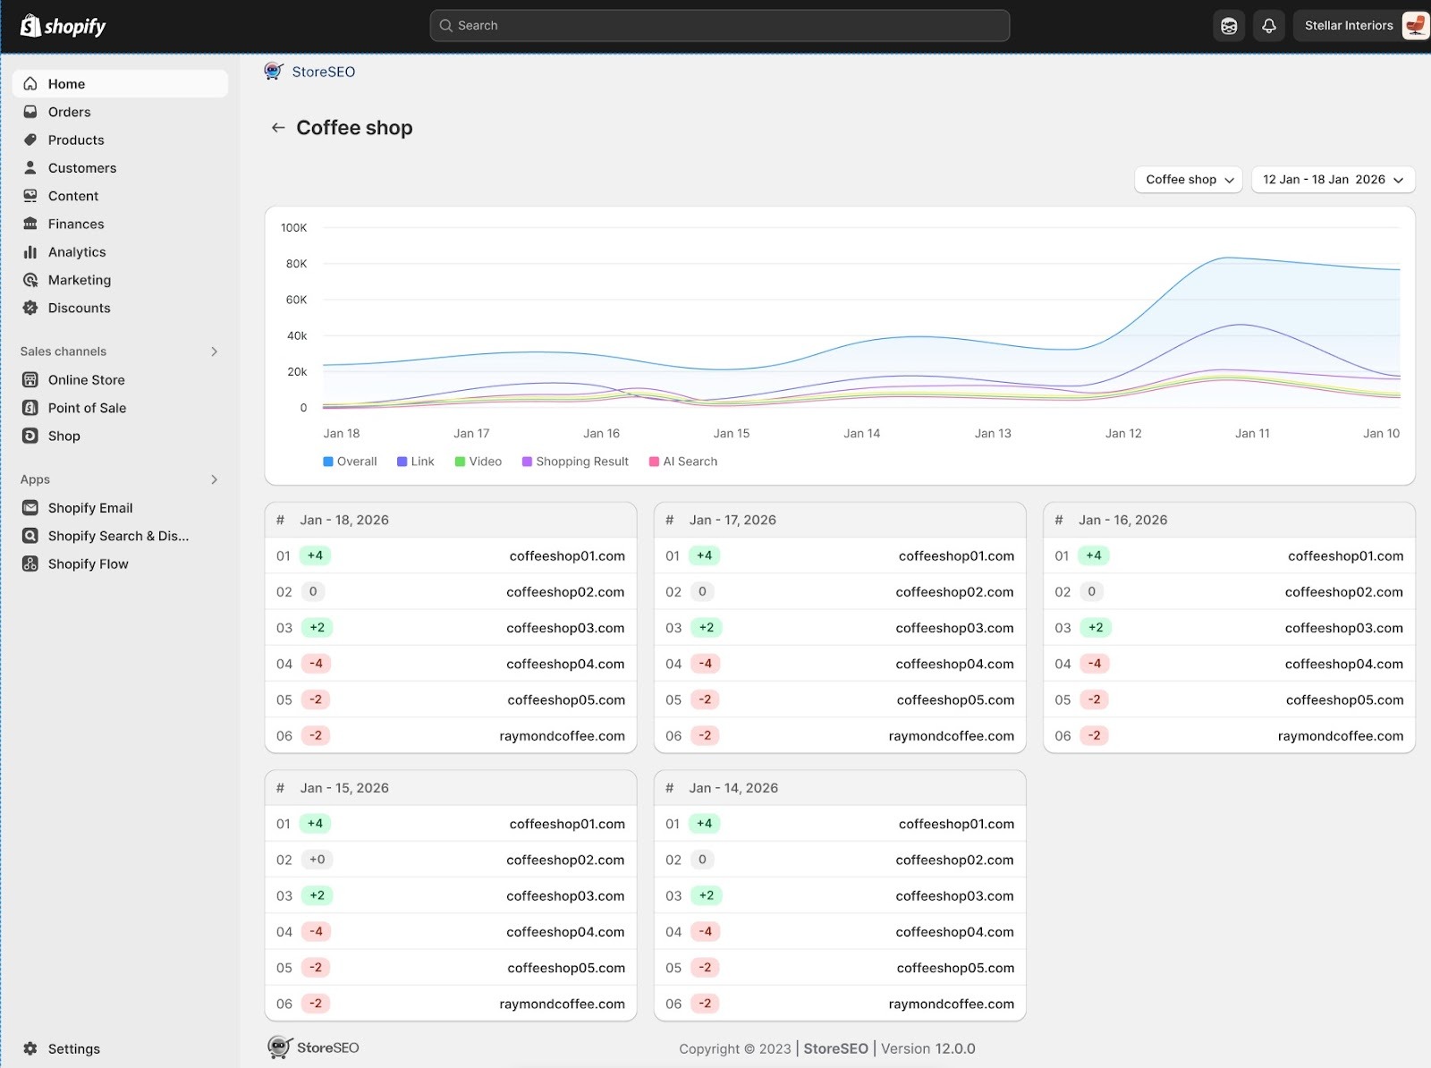Image resolution: width=1431 pixels, height=1068 pixels.
Task: Select the Point of Sale icon
Action: [x=31, y=408]
